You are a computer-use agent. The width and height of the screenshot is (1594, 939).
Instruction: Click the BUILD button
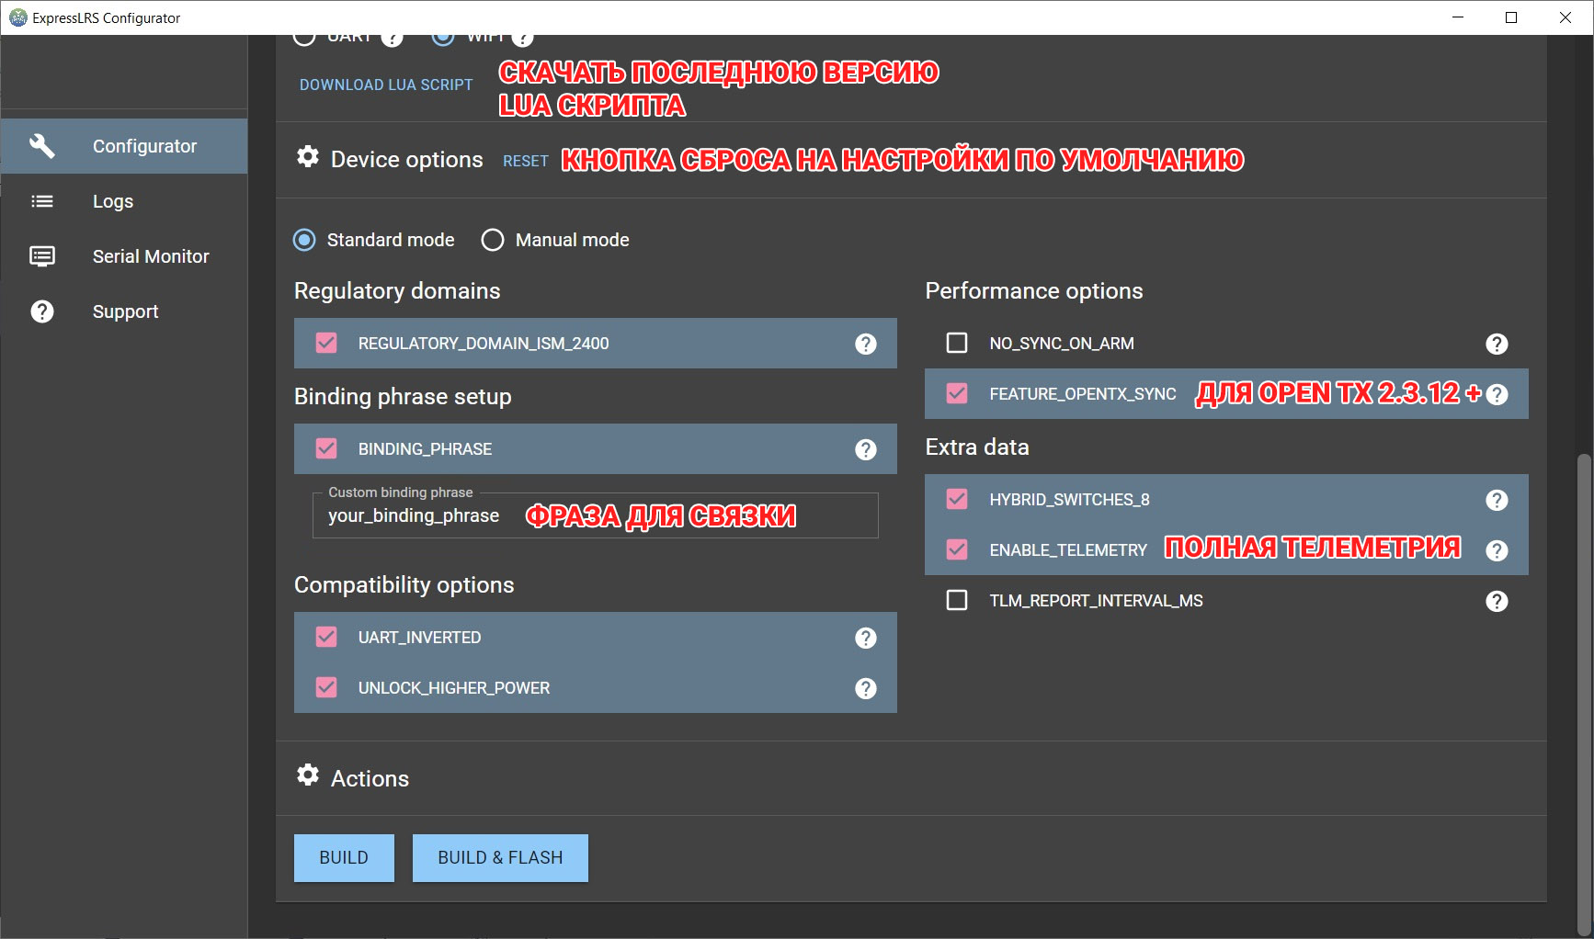344,858
